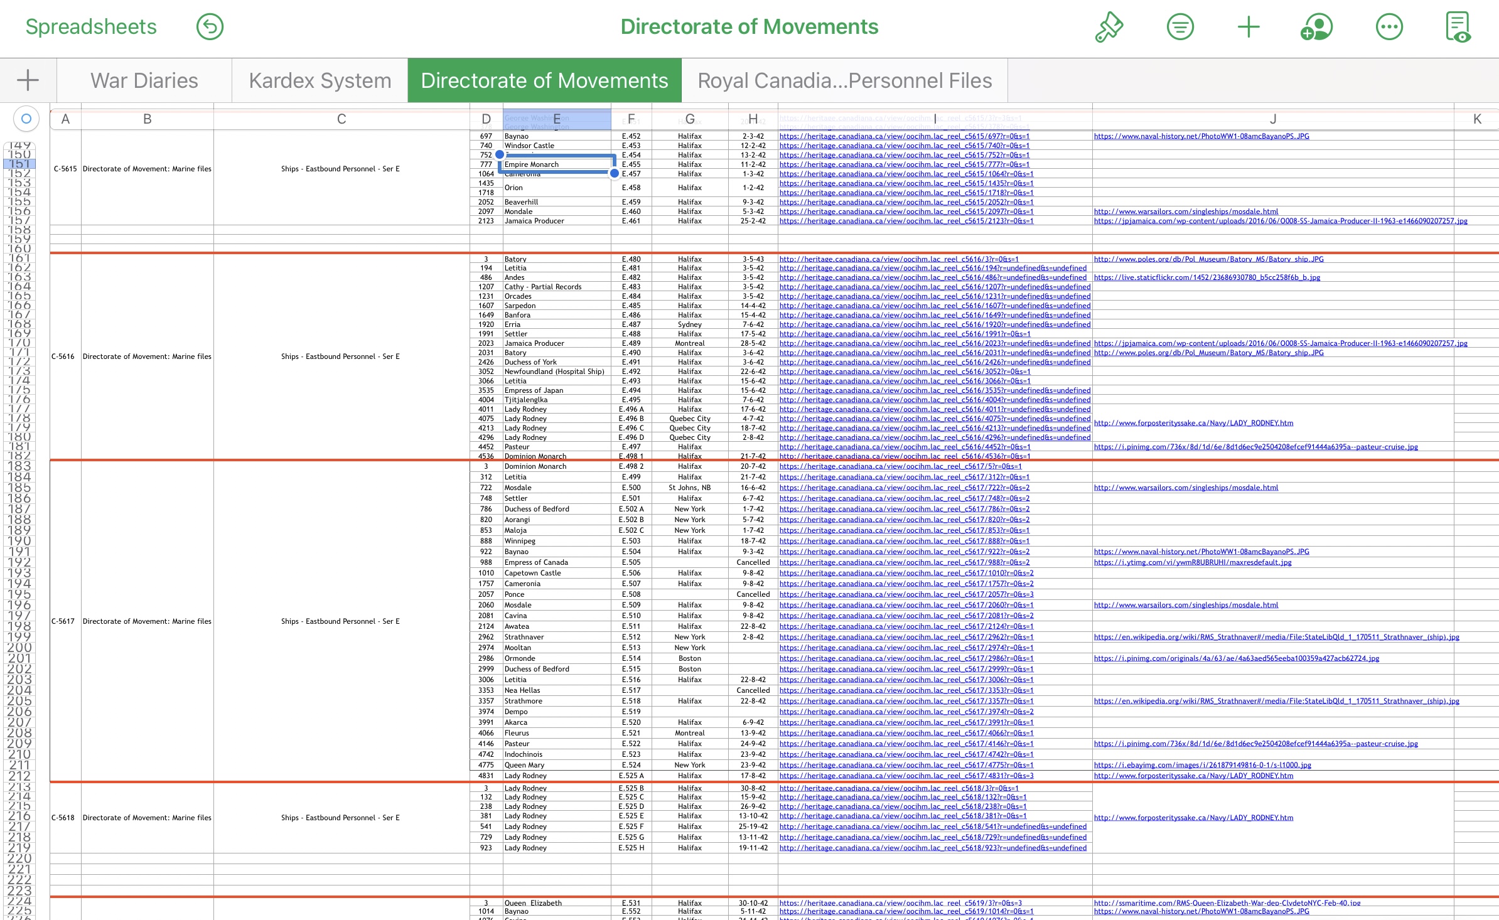Open Royal Canadian Personnel Files tab
Screen dimensions: 1499x920
coord(844,80)
